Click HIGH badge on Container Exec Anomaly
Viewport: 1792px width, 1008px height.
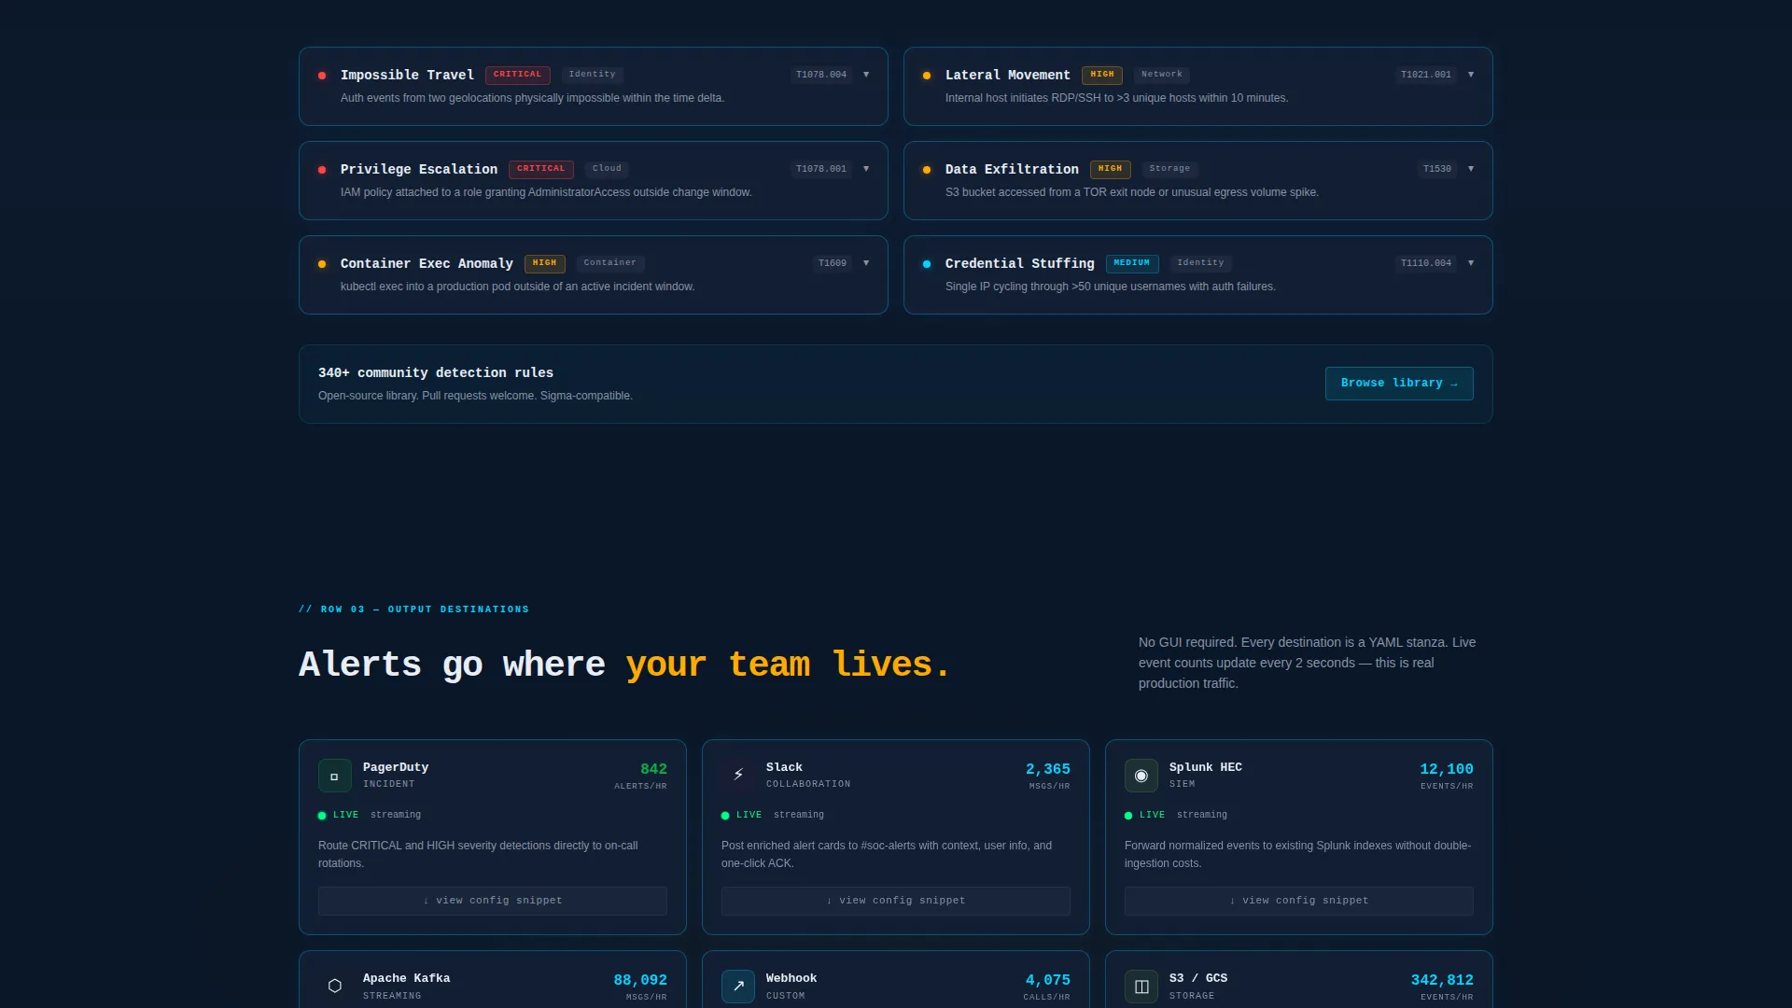545,263
